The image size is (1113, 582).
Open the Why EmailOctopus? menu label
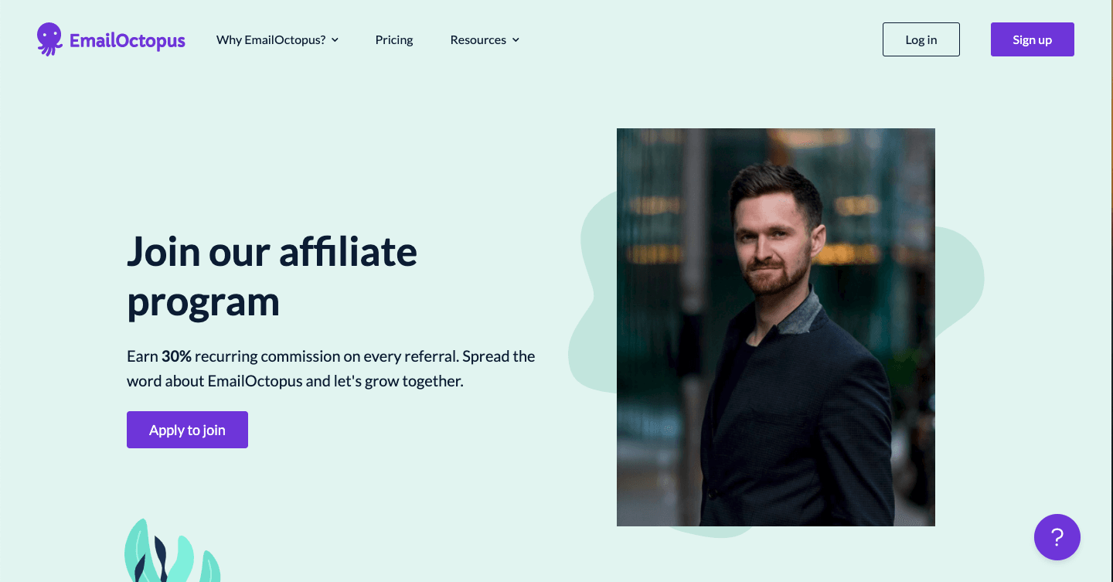pos(271,40)
